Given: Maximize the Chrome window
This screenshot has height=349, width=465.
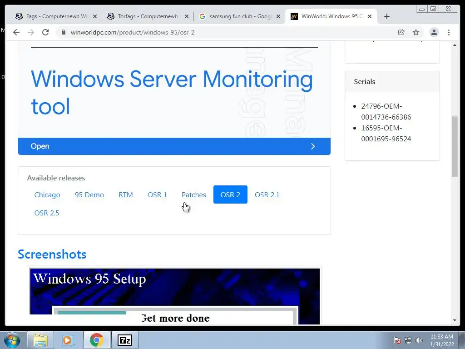Looking at the screenshot, I should [433, 9].
